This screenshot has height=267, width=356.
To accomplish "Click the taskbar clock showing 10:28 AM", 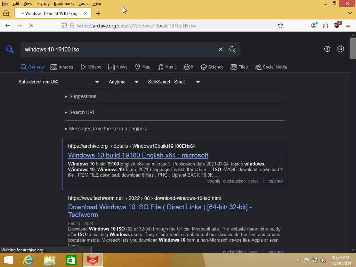I will [341, 260].
